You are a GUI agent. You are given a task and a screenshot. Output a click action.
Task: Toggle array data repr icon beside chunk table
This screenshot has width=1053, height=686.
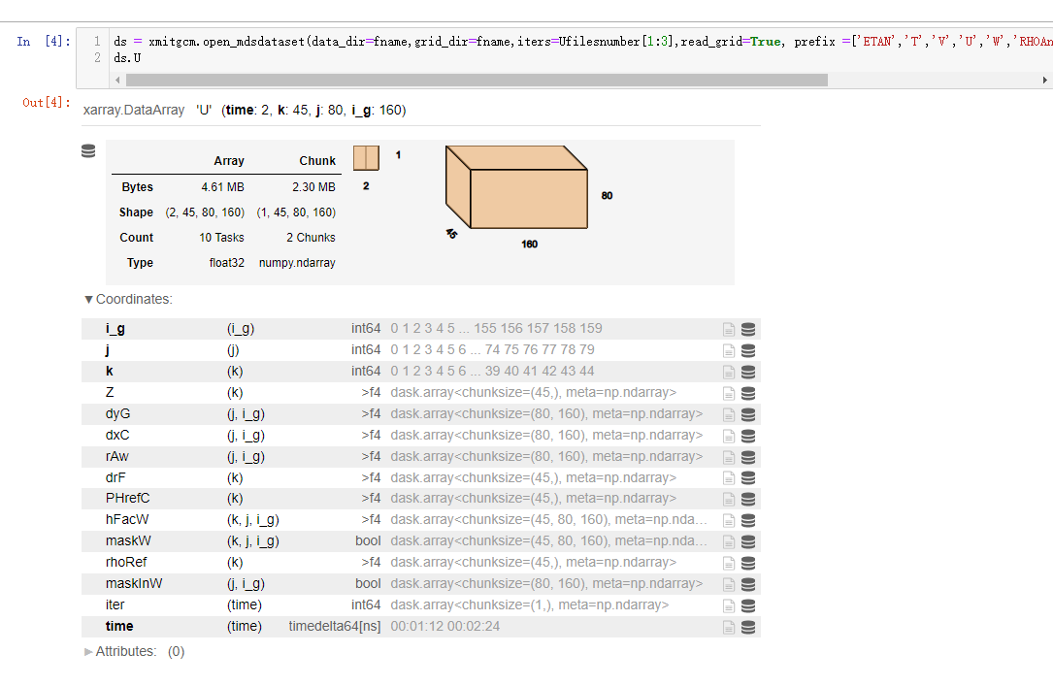(88, 151)
